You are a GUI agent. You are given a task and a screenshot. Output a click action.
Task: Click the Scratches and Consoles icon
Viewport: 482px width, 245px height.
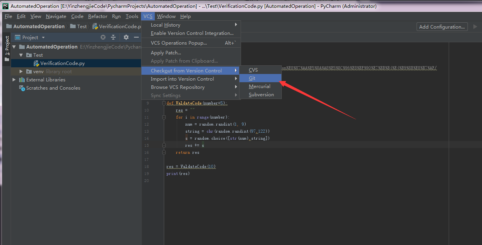point(22,88)
